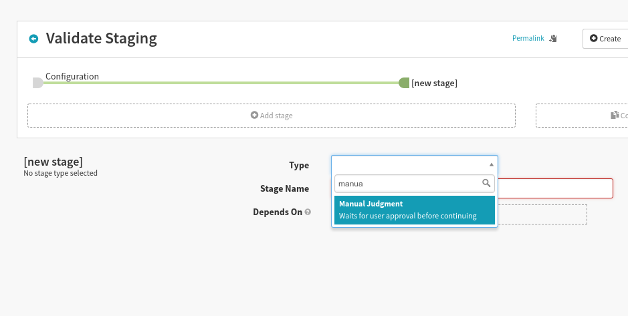Click the [new stage] label in the pipeline graph
Image resolution: width=628 pixels, height=316 pixels.
coord(434,83)
